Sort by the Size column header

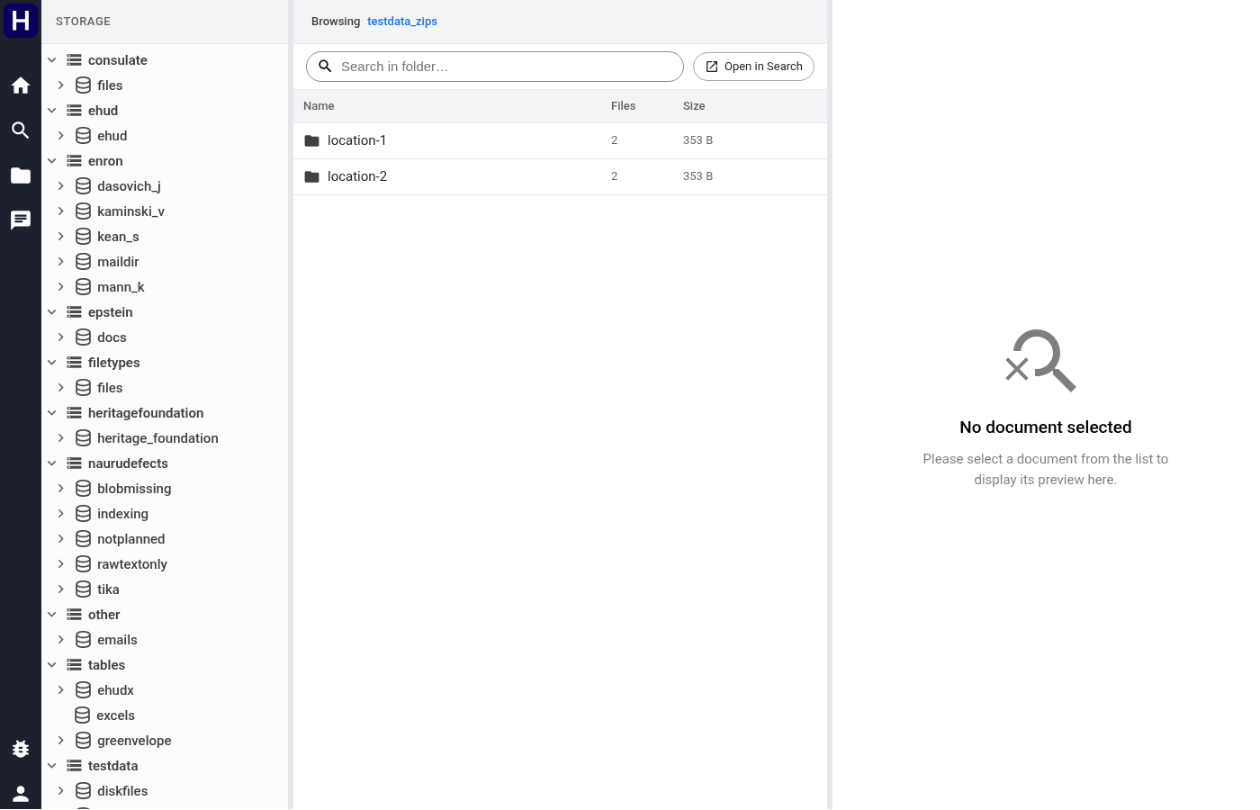(x=694, y=106)
